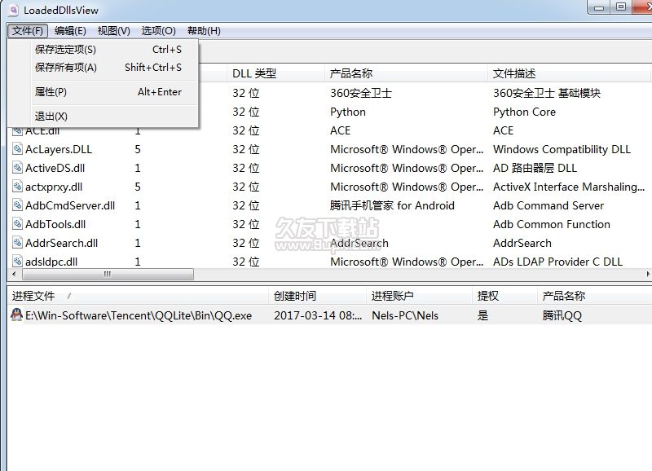
Task: Click Adb Command Server description
Action: tap(548, 205)
